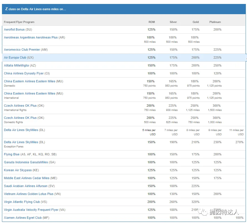
Task: Click Air Europa Club Silver 175%
Action: (173, 57)
